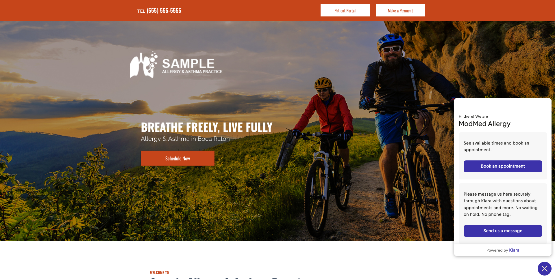
Task: Click the 'See available times' card text
Action: (496, 146)
